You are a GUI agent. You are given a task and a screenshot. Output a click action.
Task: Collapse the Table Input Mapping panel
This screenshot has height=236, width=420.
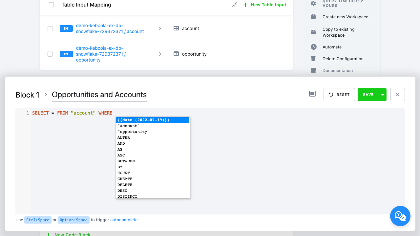(x=234, y=5)
